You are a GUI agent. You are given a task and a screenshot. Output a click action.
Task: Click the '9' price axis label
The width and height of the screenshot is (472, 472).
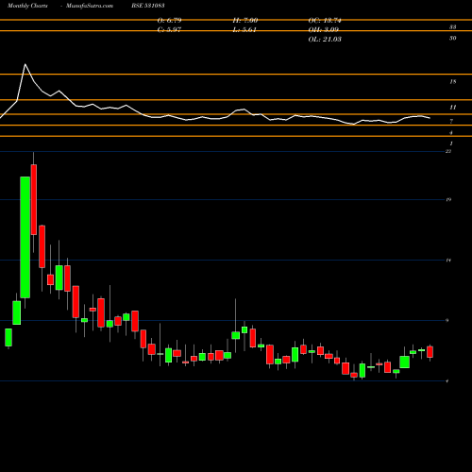click(x=447, y=321)
